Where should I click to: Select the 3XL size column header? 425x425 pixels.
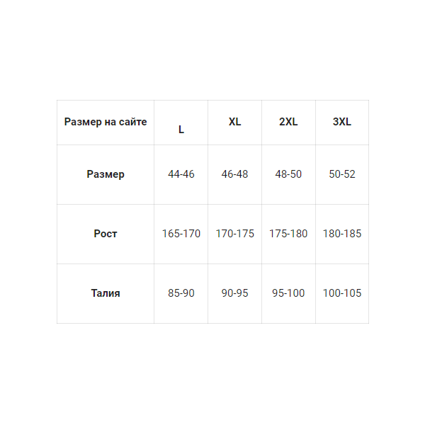tap(342, 122)
